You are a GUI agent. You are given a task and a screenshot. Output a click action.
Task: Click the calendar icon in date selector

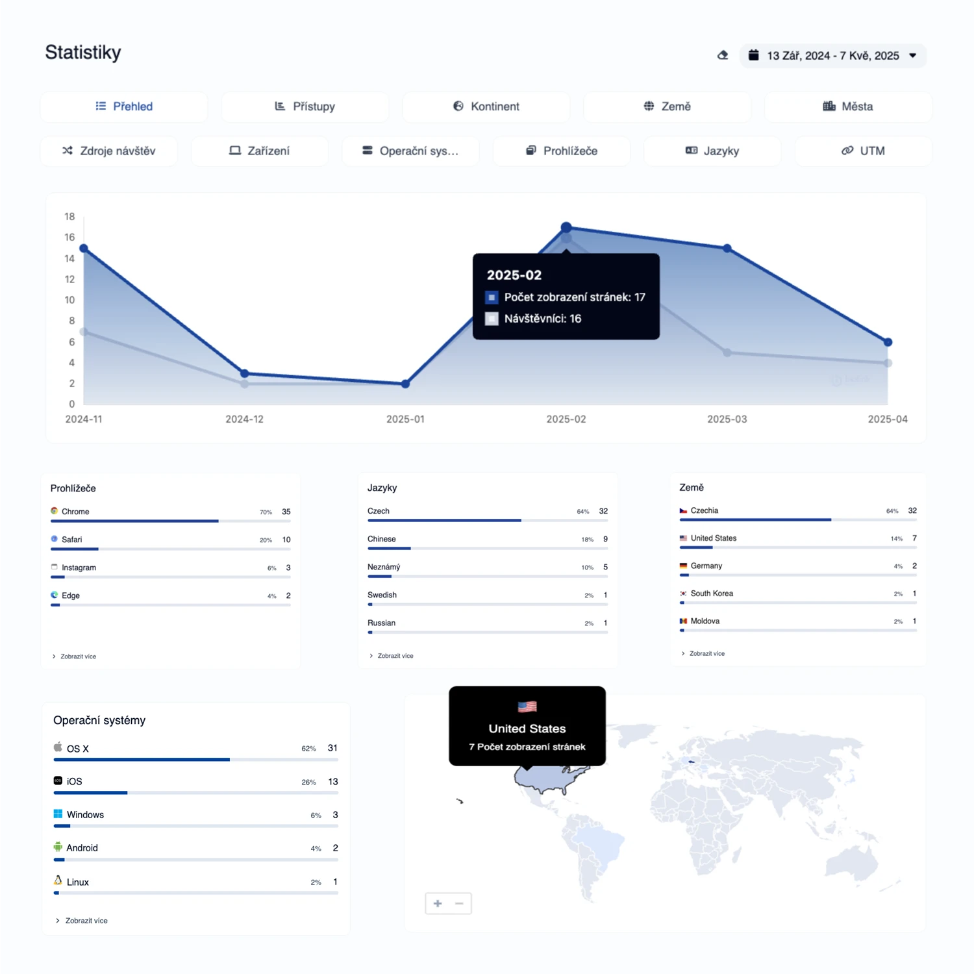pyautogui.click(x=754, y=55)
